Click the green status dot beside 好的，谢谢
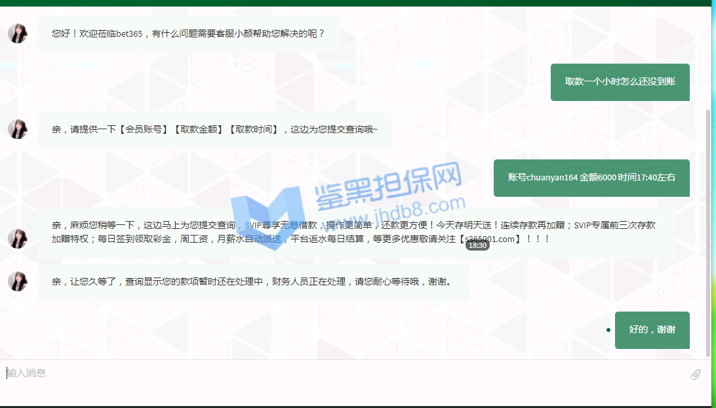Viewport: 716px width, 408px height. pyautogui.click(x=608, y=330)
